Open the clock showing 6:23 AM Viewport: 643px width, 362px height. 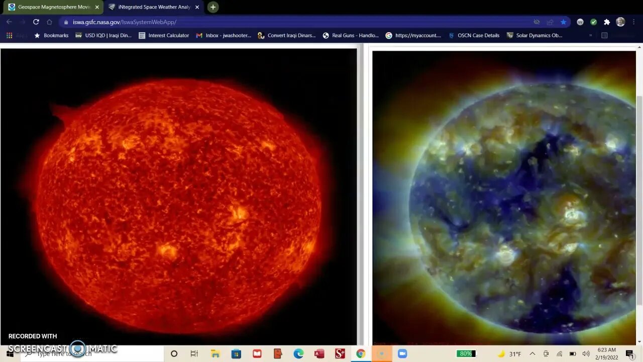(x=606, y=354)
